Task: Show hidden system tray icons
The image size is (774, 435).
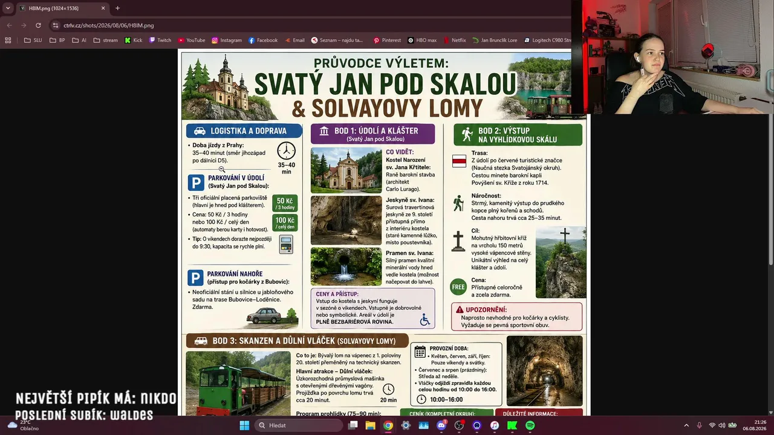Action: point(686,425)
